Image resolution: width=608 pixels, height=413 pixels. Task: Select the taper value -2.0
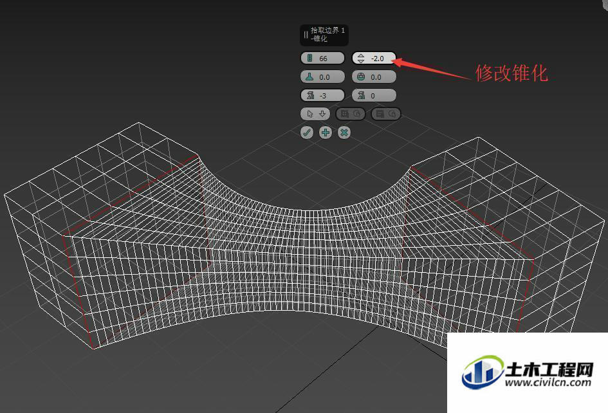pos(377,59)
